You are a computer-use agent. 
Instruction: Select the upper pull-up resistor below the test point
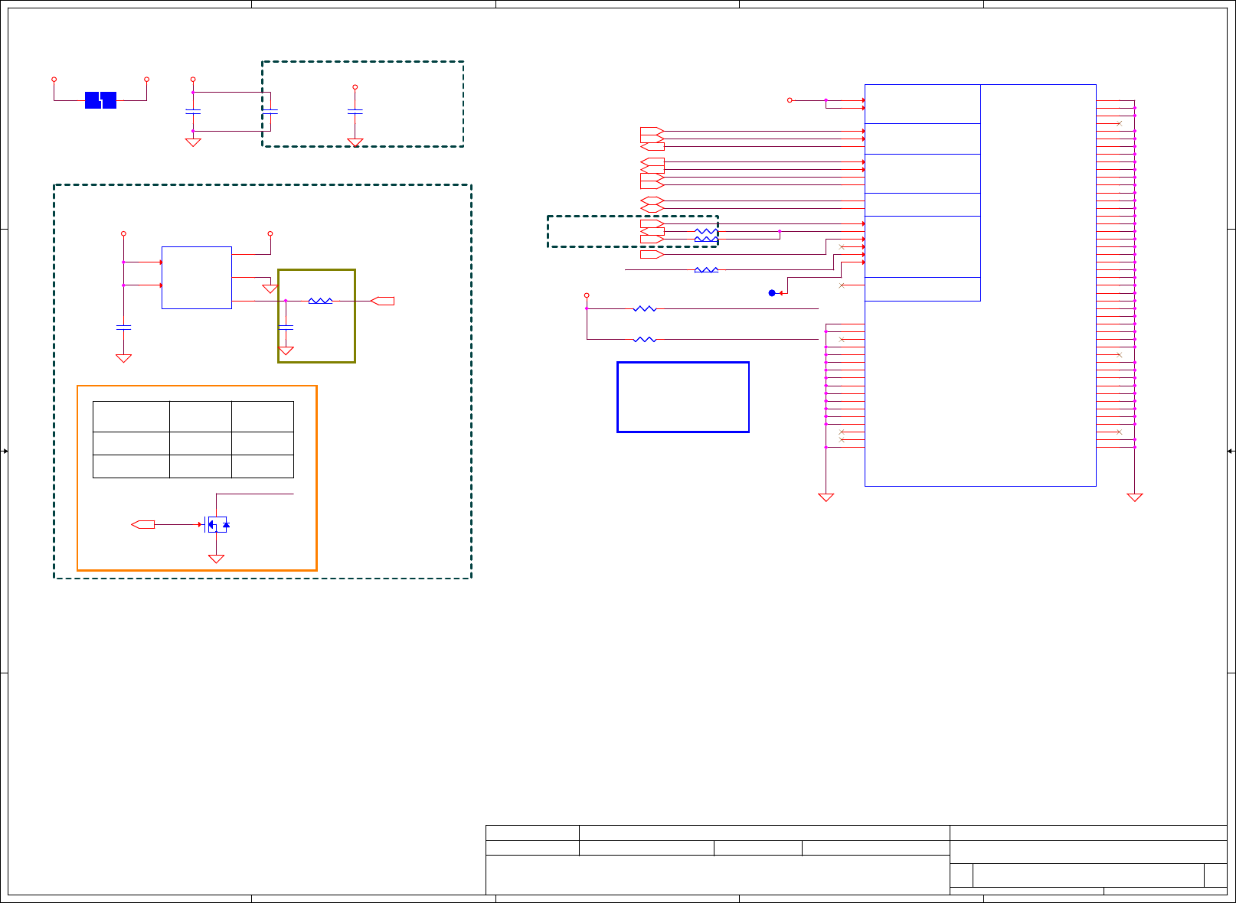[x=645, y=308]
